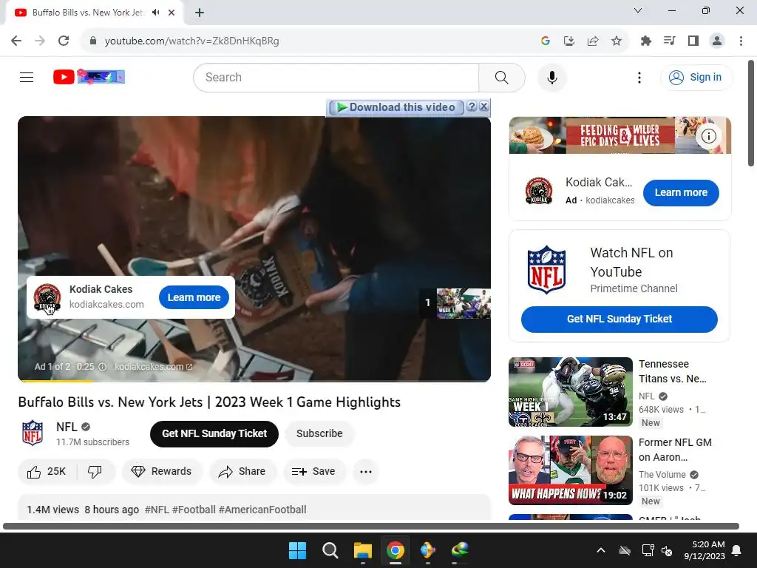757x568 pixels.
Task: Open Chrome three-dot menu
Action: tap(741, 41)
